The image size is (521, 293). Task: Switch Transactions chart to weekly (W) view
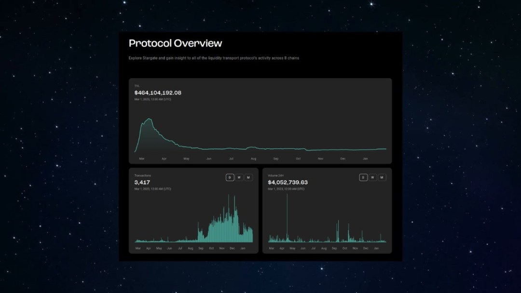point(239,177)
